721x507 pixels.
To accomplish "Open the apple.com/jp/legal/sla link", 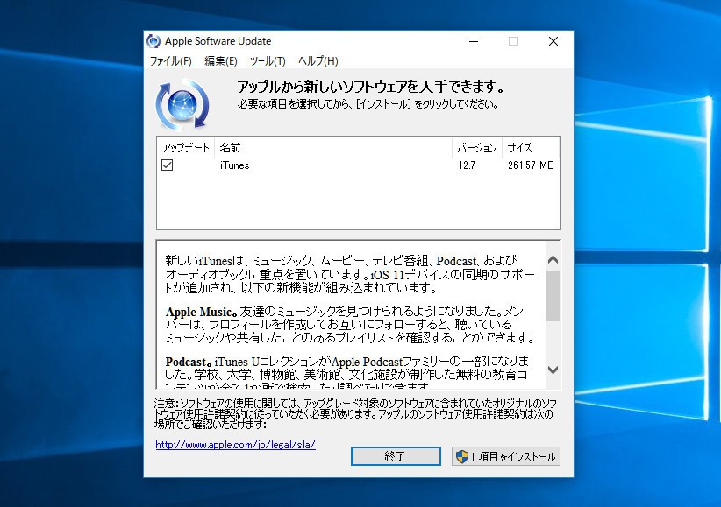I will [x=235, y=445].
